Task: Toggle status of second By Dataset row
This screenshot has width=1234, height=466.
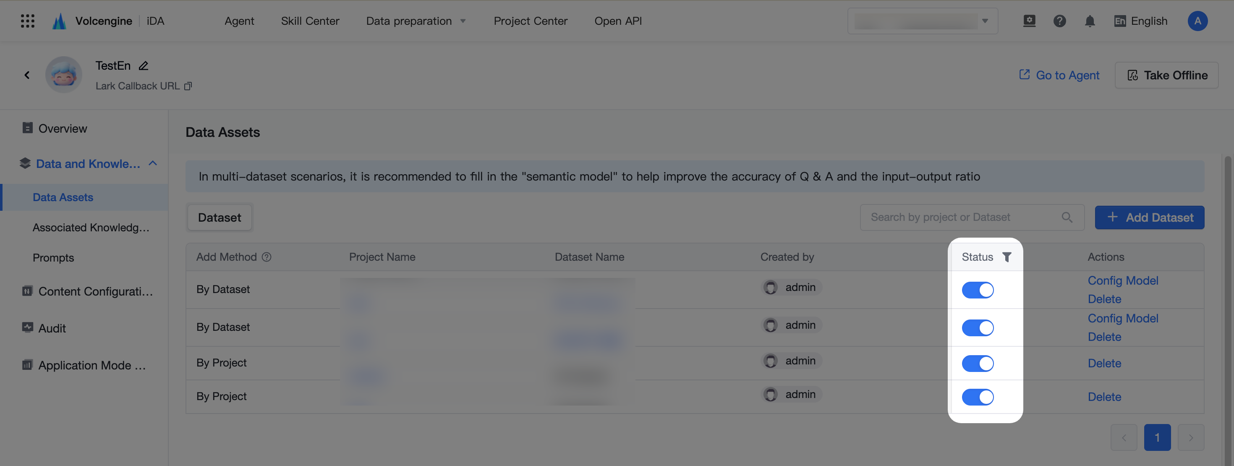Action: (977, 327)
